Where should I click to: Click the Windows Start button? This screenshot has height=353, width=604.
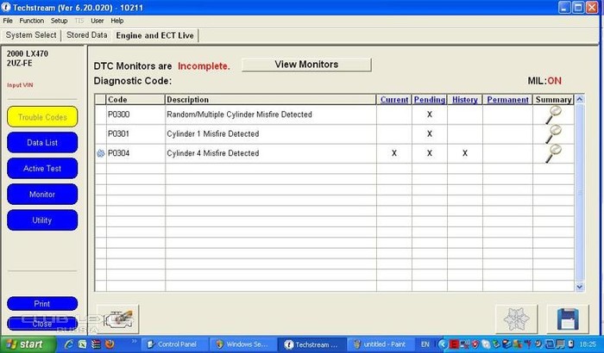(x=33, y=344)
